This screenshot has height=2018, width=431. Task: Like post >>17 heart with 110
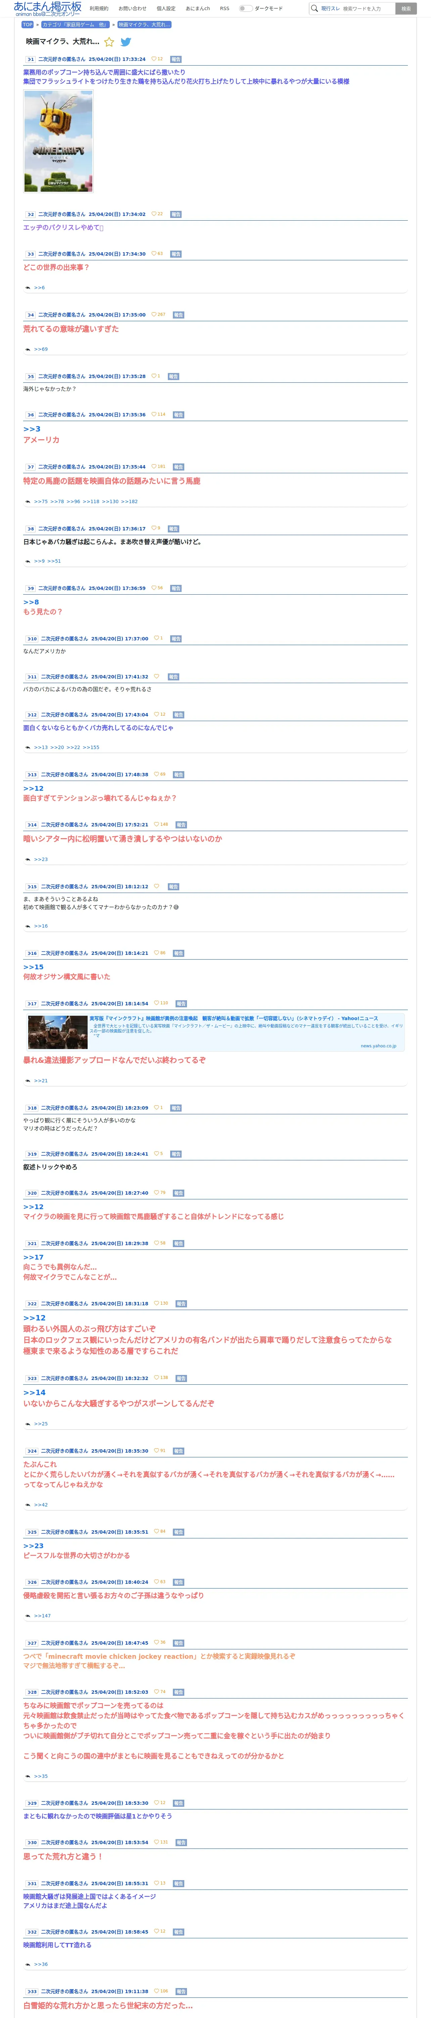click(156, 1003)
